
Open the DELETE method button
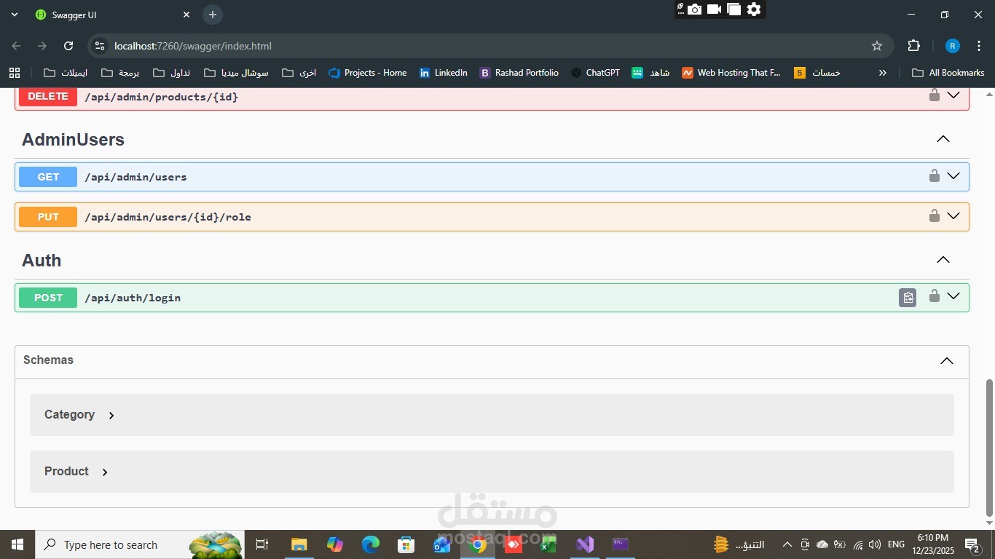(x=48, y=97)
